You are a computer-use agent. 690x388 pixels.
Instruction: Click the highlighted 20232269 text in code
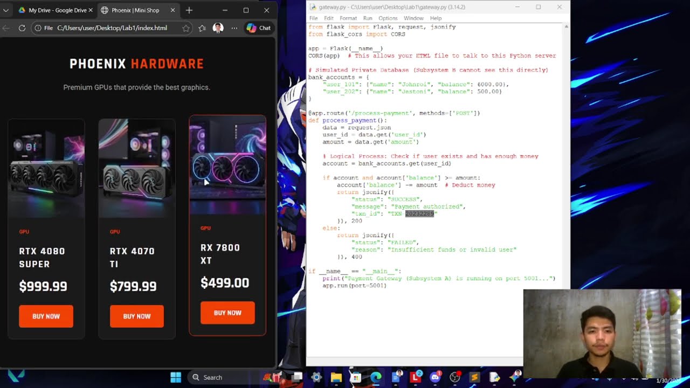click(419, 214)
